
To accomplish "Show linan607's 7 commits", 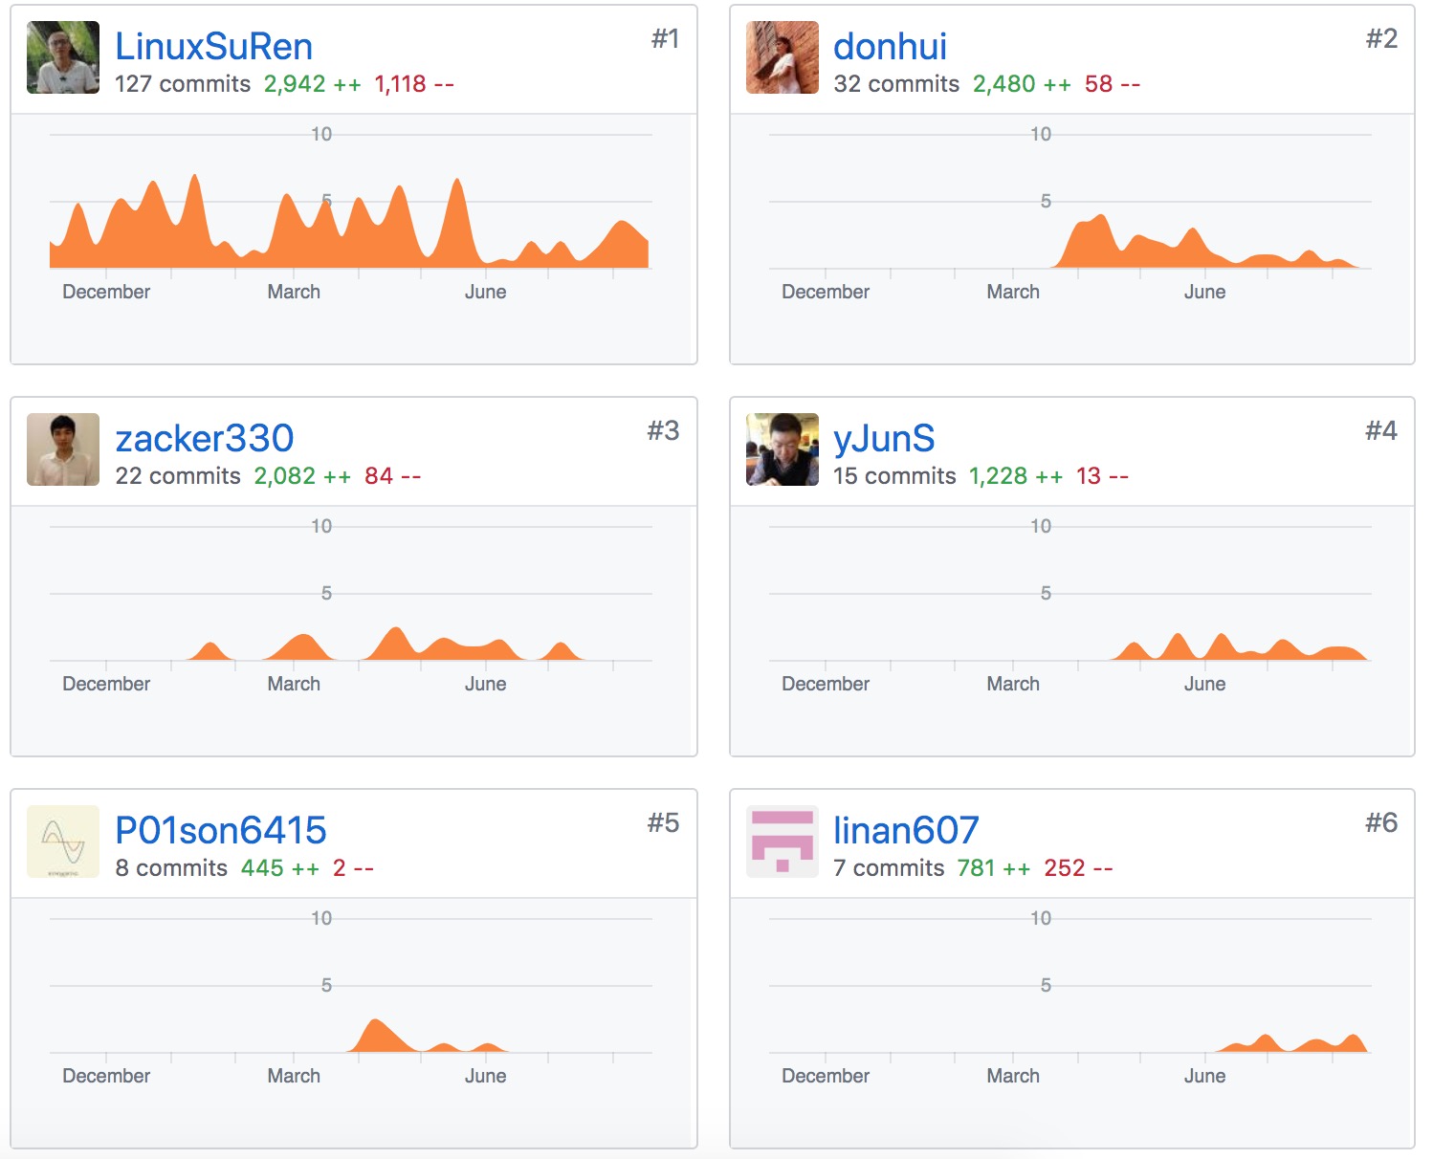I will [x=889, y=868].
